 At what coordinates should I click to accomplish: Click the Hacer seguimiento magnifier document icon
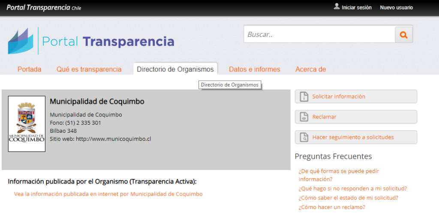(304, 137)
